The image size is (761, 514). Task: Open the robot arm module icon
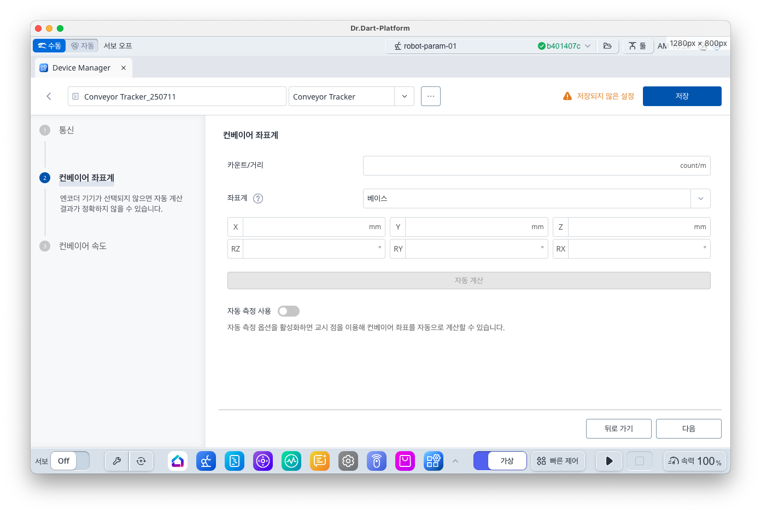(x=206, y=461)
